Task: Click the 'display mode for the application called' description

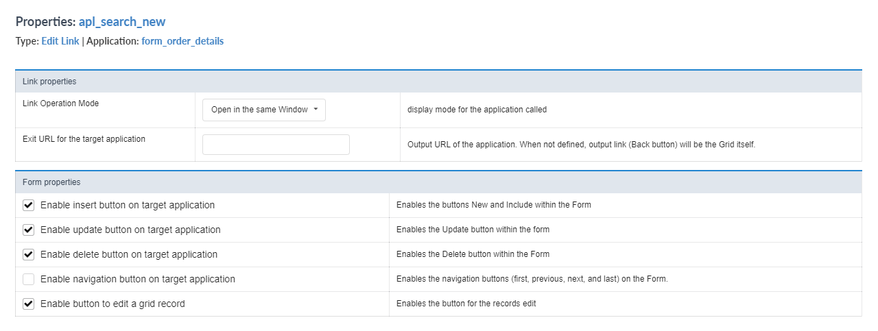Action: coord(477,110)
